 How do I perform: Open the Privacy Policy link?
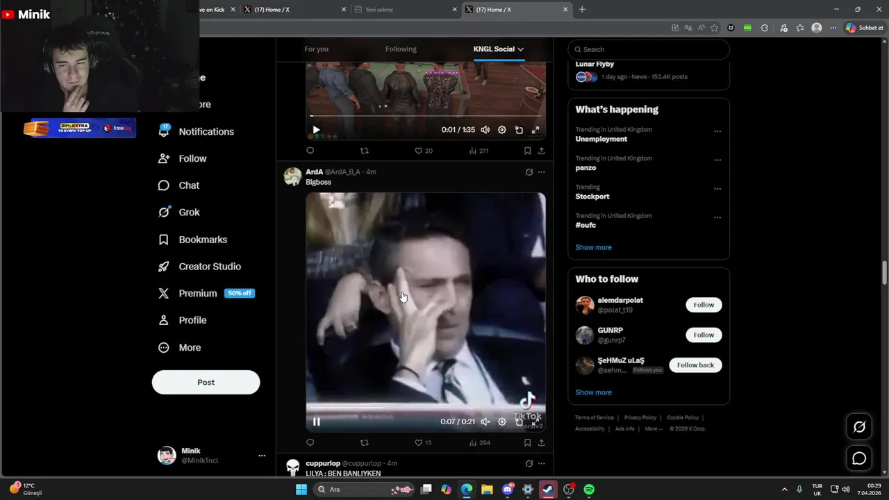640,417
